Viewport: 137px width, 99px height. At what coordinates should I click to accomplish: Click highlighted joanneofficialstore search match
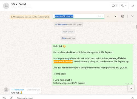63,62
